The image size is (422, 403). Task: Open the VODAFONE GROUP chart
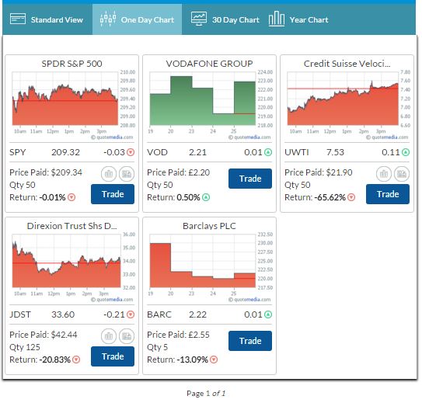tap(202, 99)
